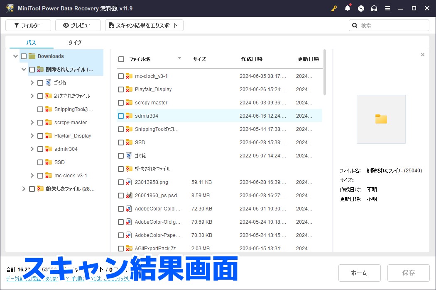Click the magnifier search icon
Screen dimensions: 436x290
coord(355,25)
